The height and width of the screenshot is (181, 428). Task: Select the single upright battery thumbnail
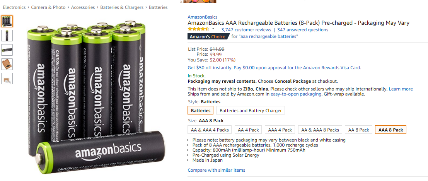click(7, 36)
